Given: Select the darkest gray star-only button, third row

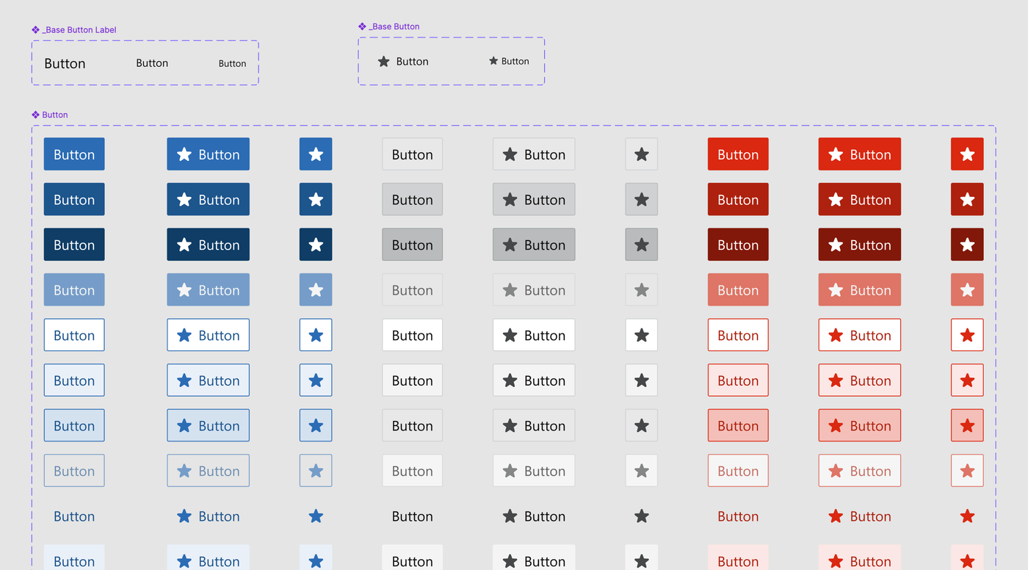Looking at the screenshot, I should pos(642,245).
